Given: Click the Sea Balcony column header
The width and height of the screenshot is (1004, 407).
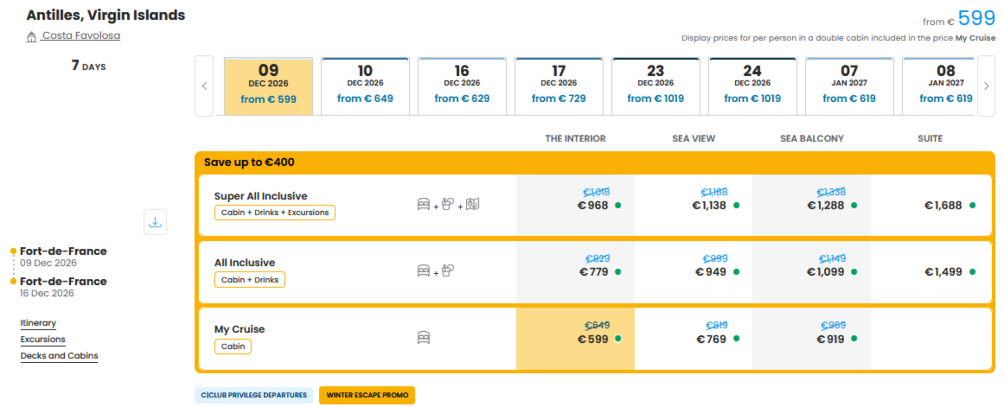Looking at the screenshot, I should (812, 138).
